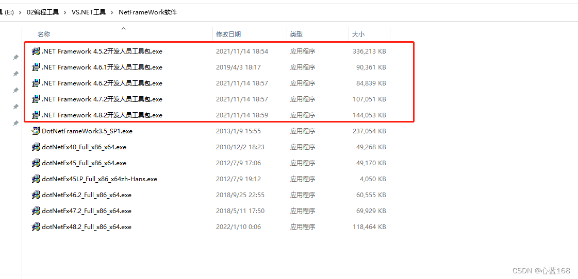The image size is (578, 279).
Task: Sort by the 类型 column header
Action: pos(296,34)
